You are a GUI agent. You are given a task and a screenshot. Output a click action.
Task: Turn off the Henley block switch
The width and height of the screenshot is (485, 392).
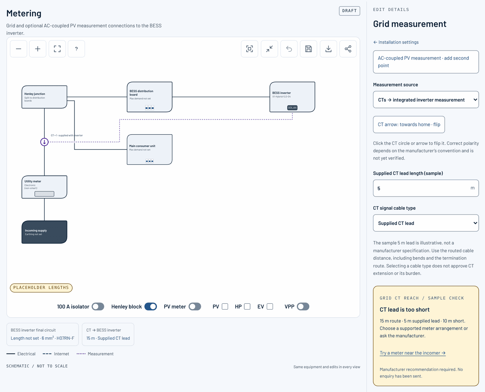[x=151, y=307]
